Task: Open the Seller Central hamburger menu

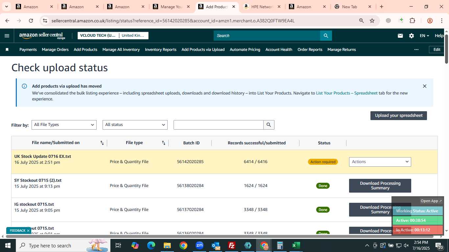Action: pyautogui.click(x=7, y=36)
